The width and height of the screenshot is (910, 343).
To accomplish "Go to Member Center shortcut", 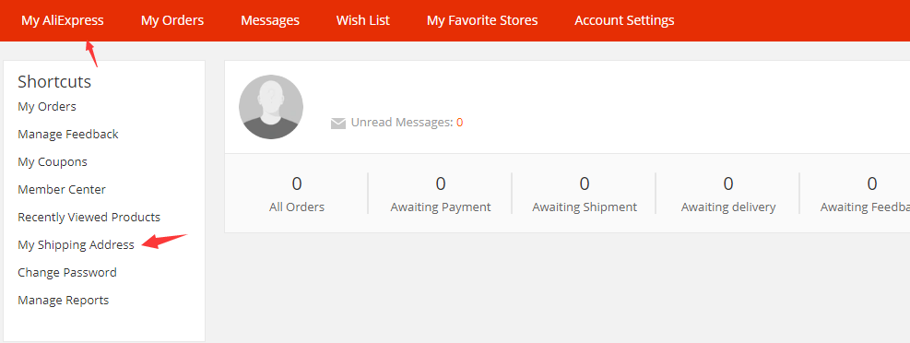I will 62,190.
